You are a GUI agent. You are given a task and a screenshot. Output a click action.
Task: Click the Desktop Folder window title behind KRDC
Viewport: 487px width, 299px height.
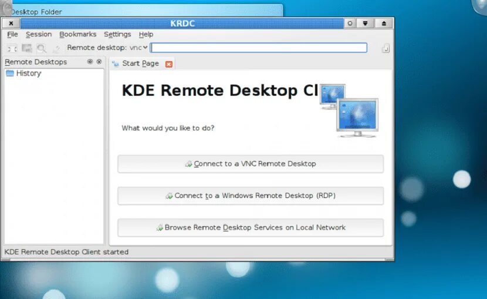coord(36,12)
